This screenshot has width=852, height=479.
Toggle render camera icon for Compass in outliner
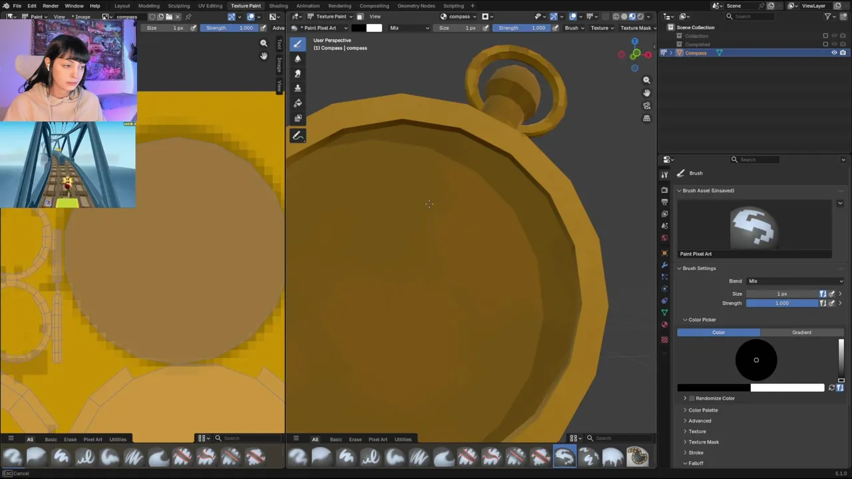click(843, 53)
